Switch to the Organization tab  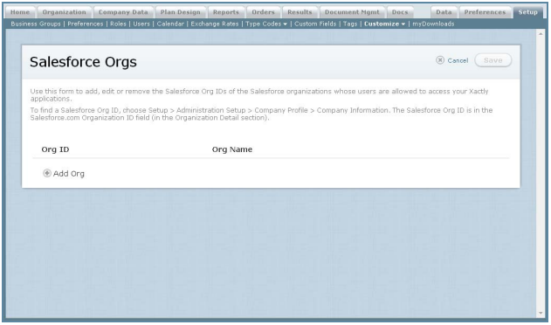[x=65, y=12]
